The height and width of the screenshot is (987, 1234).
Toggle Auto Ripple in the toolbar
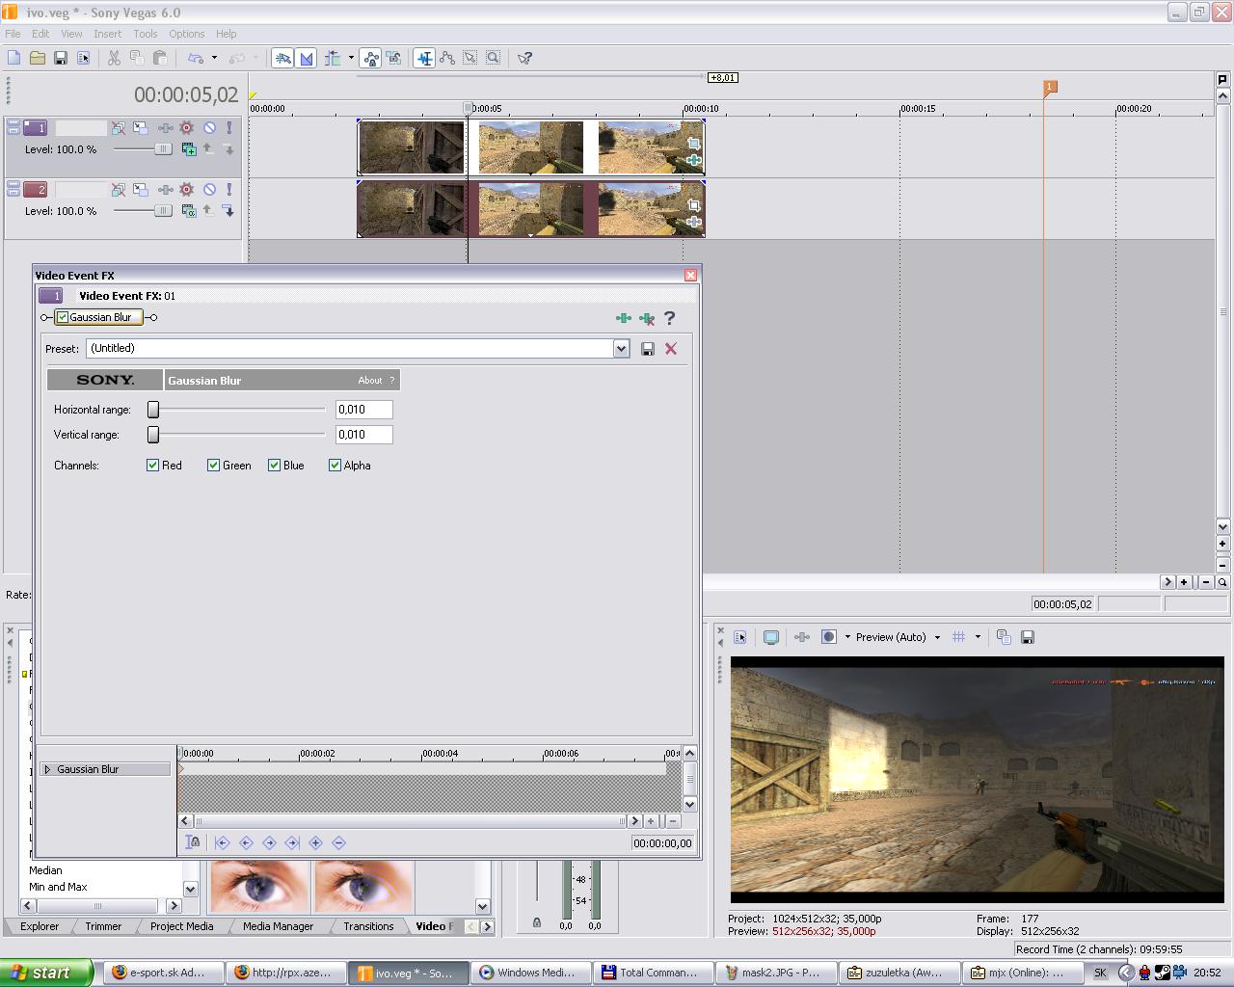pyautogui.click(x=334, y=58)
